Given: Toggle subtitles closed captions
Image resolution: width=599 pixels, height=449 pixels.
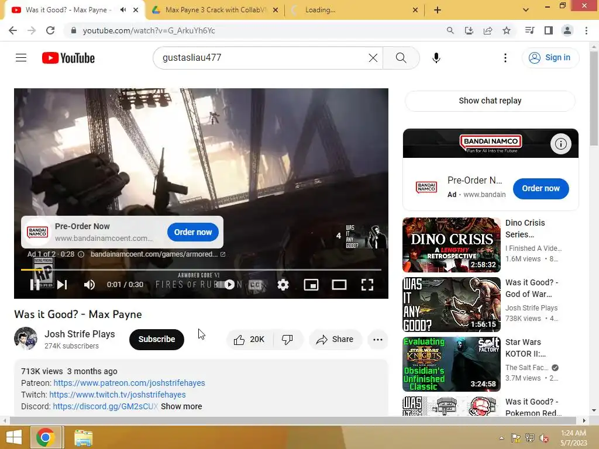Looking at the screenshot, I should click(x=256, y=285).
